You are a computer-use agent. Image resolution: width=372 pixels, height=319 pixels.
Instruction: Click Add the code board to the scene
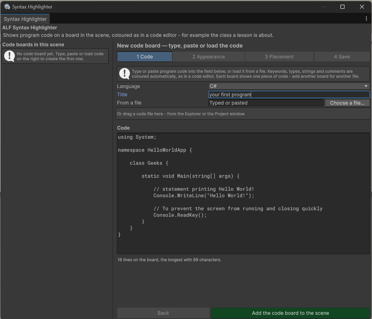click(x=290, y=313)
